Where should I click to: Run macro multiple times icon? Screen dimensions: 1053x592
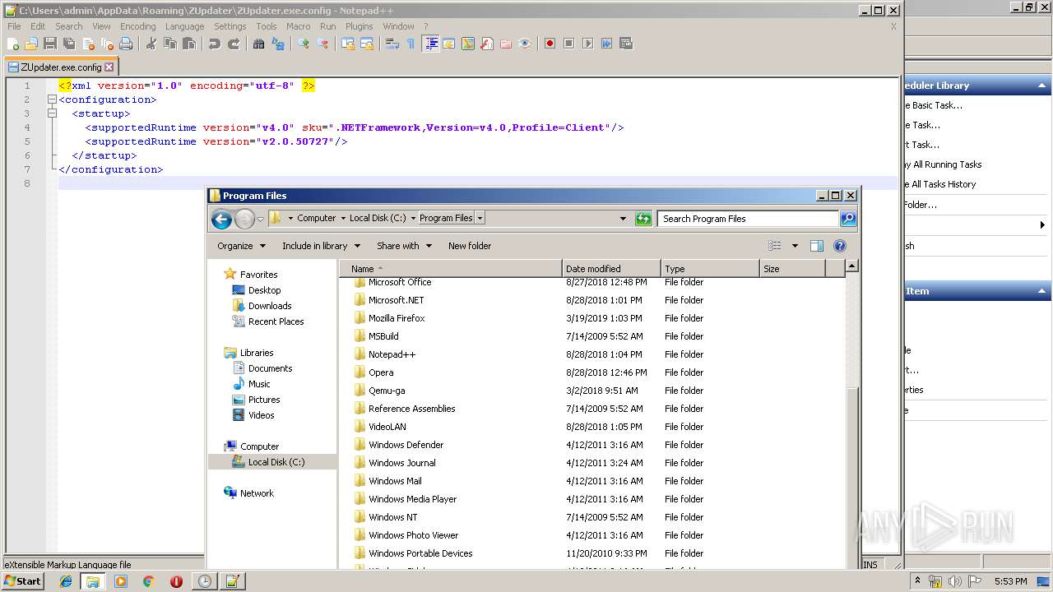606,44
